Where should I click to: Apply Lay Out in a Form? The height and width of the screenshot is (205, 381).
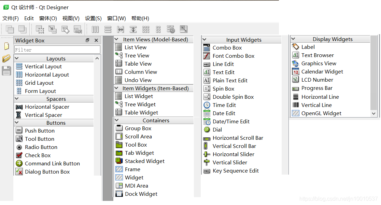click(x=158, y=29)
